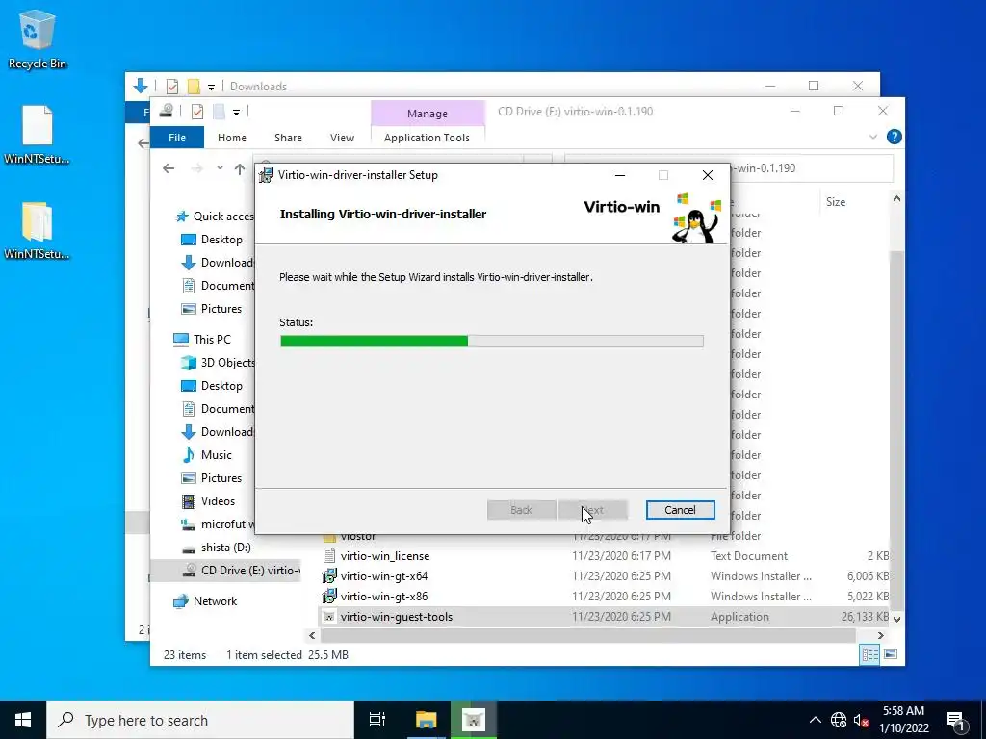Image resolution: width=986 pixels, height=739 pixels.
Task: Select Desktop under Quick access
Action: 211,240
